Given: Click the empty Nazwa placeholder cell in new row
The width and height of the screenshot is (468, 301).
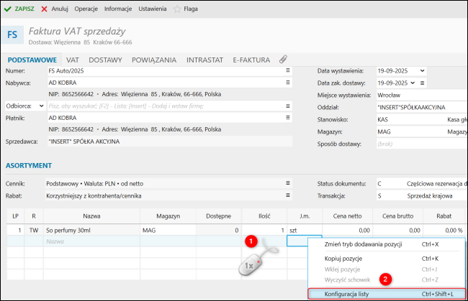Looking at the screenshot, I should [91, 241].
